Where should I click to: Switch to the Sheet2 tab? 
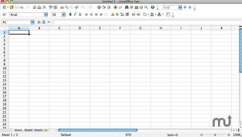[28, 130]
